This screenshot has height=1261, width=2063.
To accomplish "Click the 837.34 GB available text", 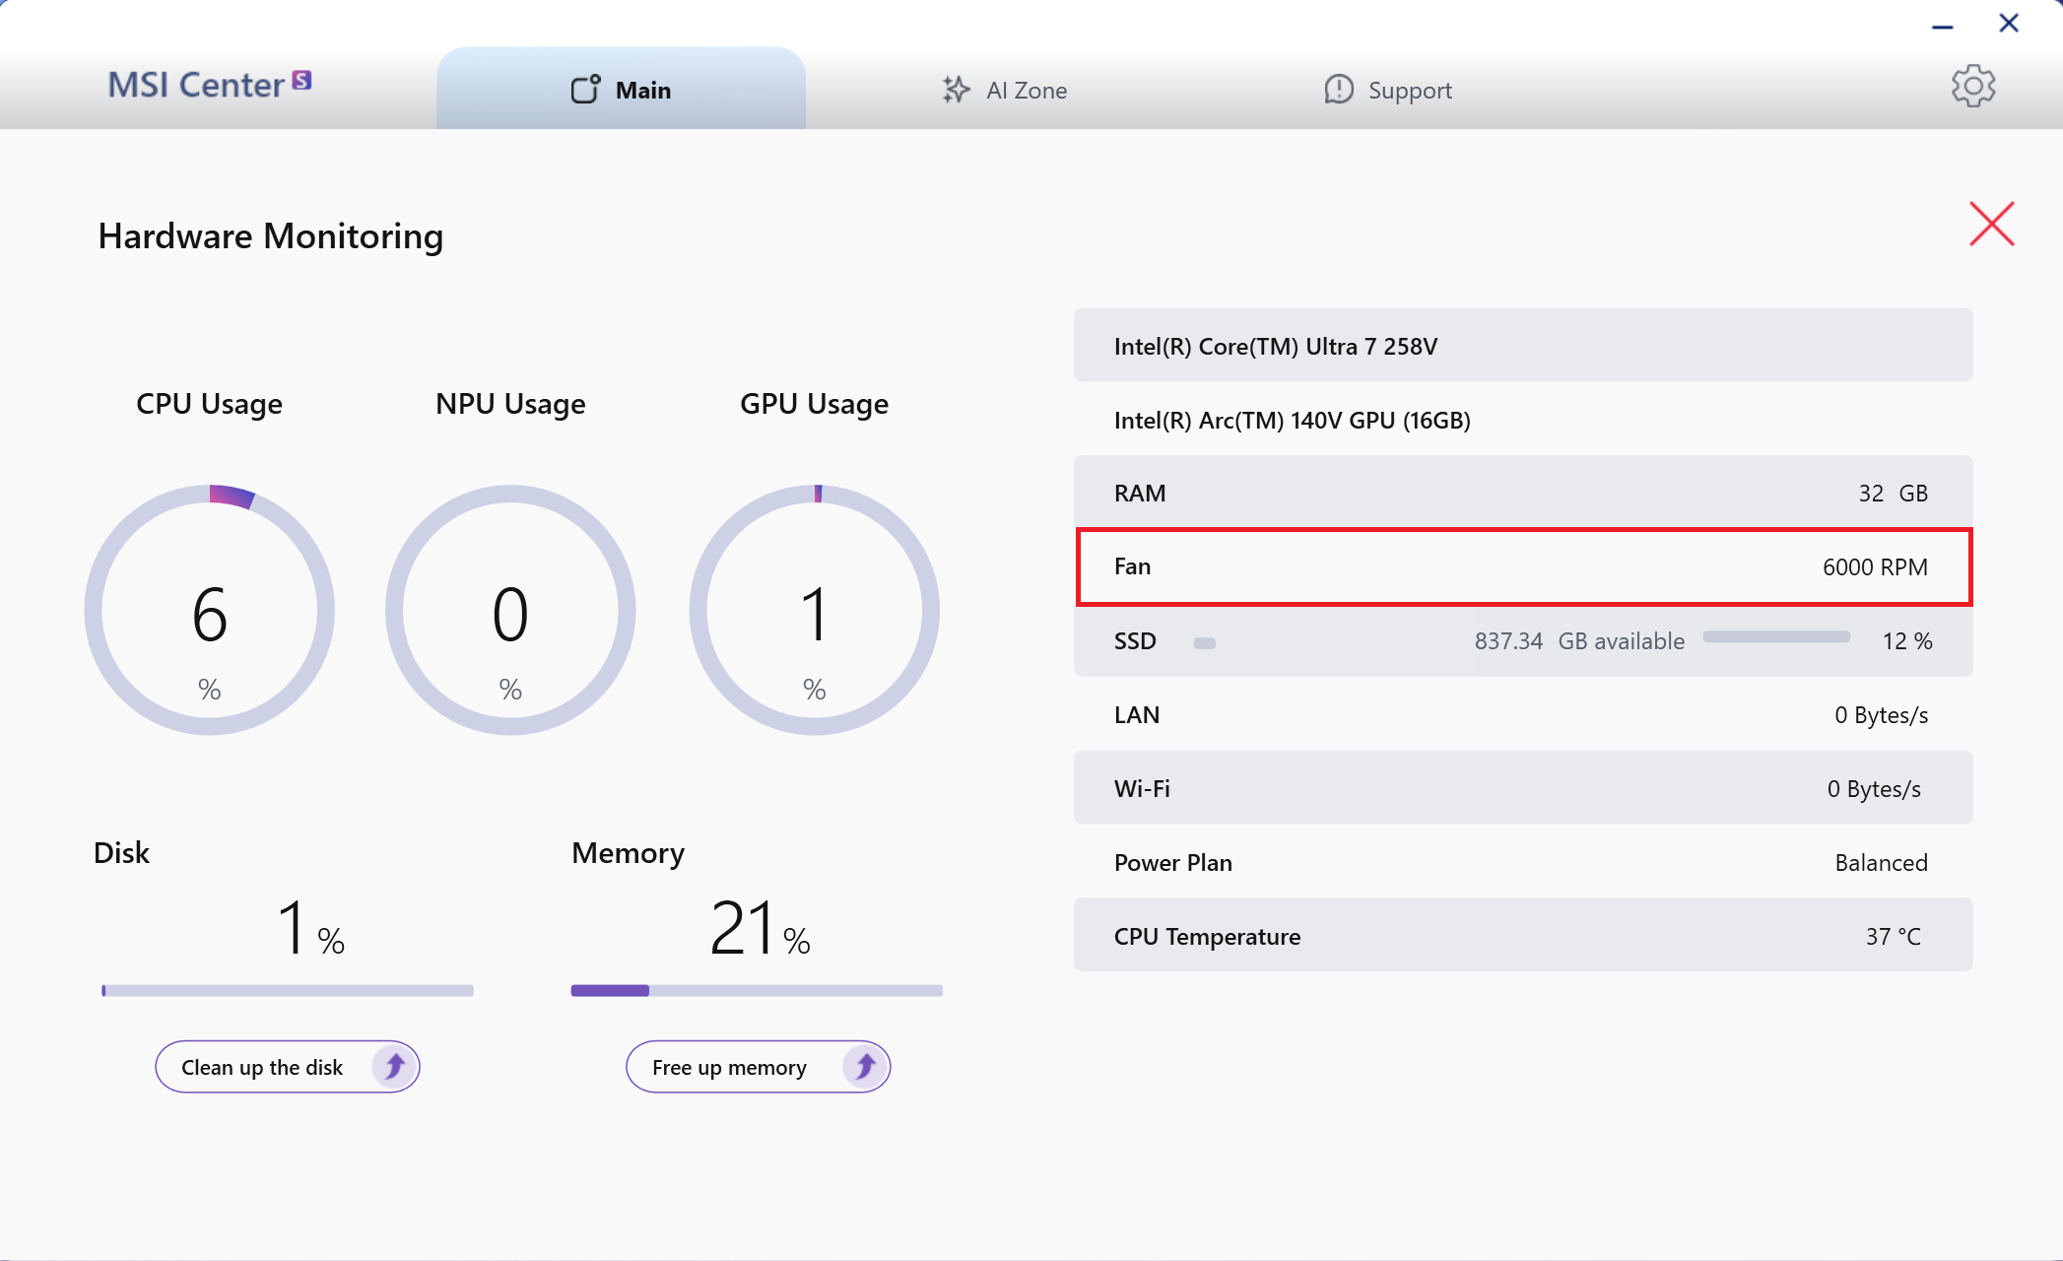I will [1579, 640].
